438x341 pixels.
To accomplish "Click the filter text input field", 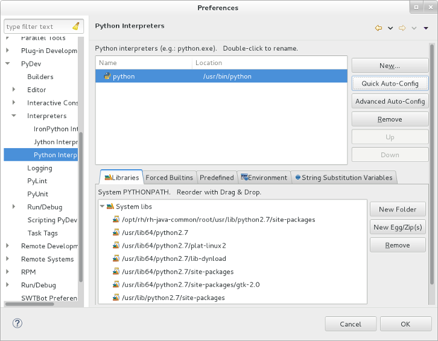I will pyautogui.click(x=37, y=27).
